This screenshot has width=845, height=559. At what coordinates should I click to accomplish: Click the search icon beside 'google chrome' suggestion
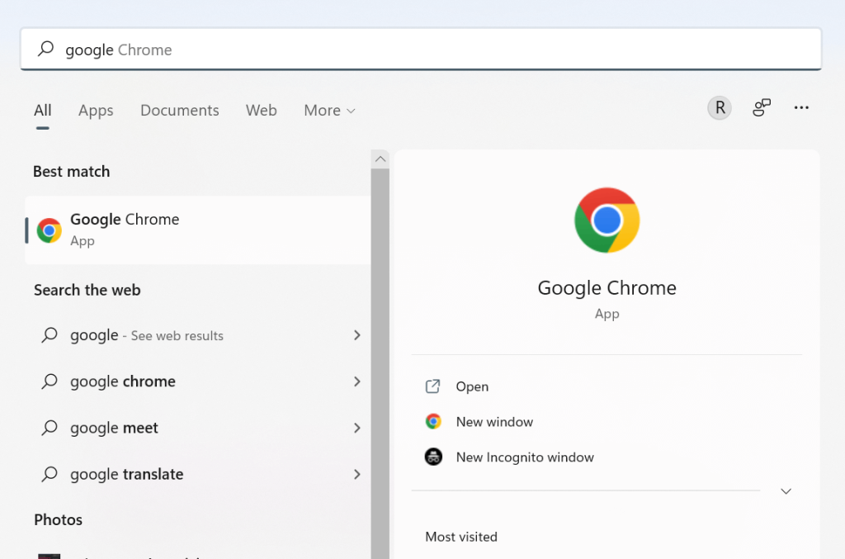click(x=50, y=381)
